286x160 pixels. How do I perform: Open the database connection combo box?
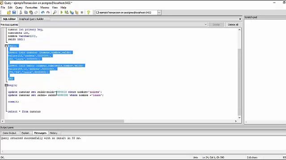128,12
